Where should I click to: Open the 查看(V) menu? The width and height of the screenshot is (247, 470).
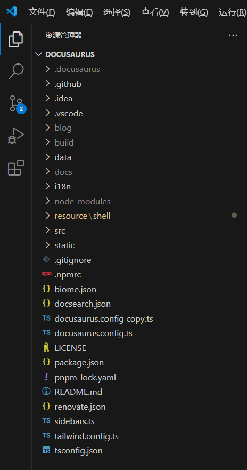tap(155, 12)
